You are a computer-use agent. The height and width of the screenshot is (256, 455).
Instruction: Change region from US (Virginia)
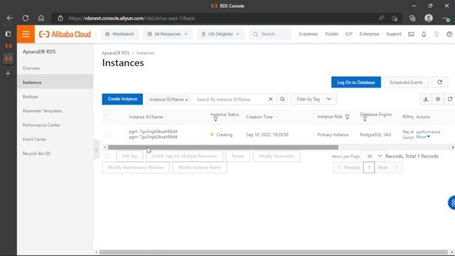click(x=220, y=34)
